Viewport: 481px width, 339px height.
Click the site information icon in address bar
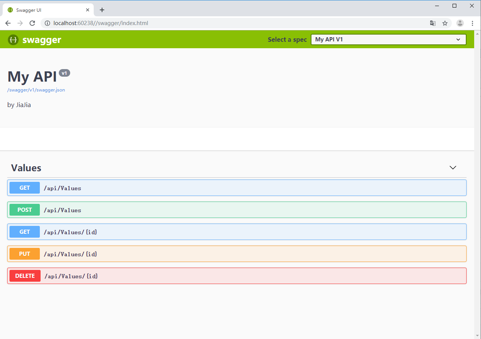click(47, 23)
